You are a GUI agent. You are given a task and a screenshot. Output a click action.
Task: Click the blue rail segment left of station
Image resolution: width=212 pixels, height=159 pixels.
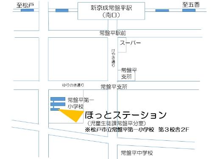[62, 11]
